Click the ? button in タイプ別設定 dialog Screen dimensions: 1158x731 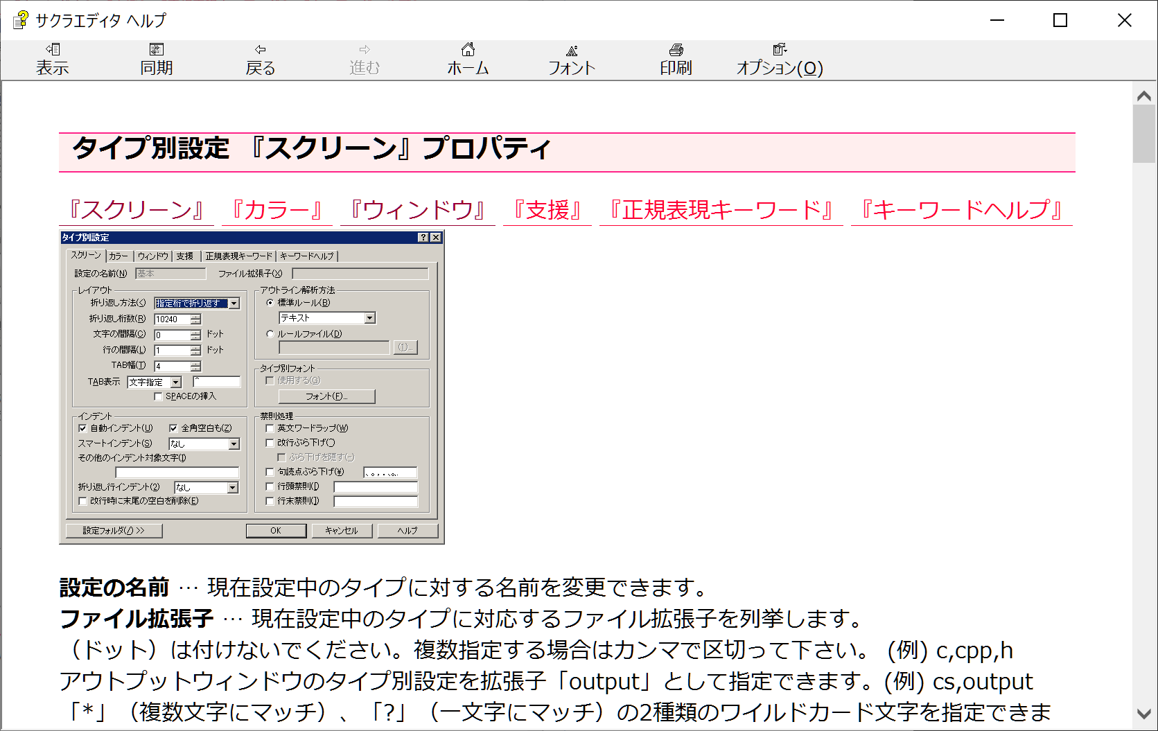coord(423,238)
